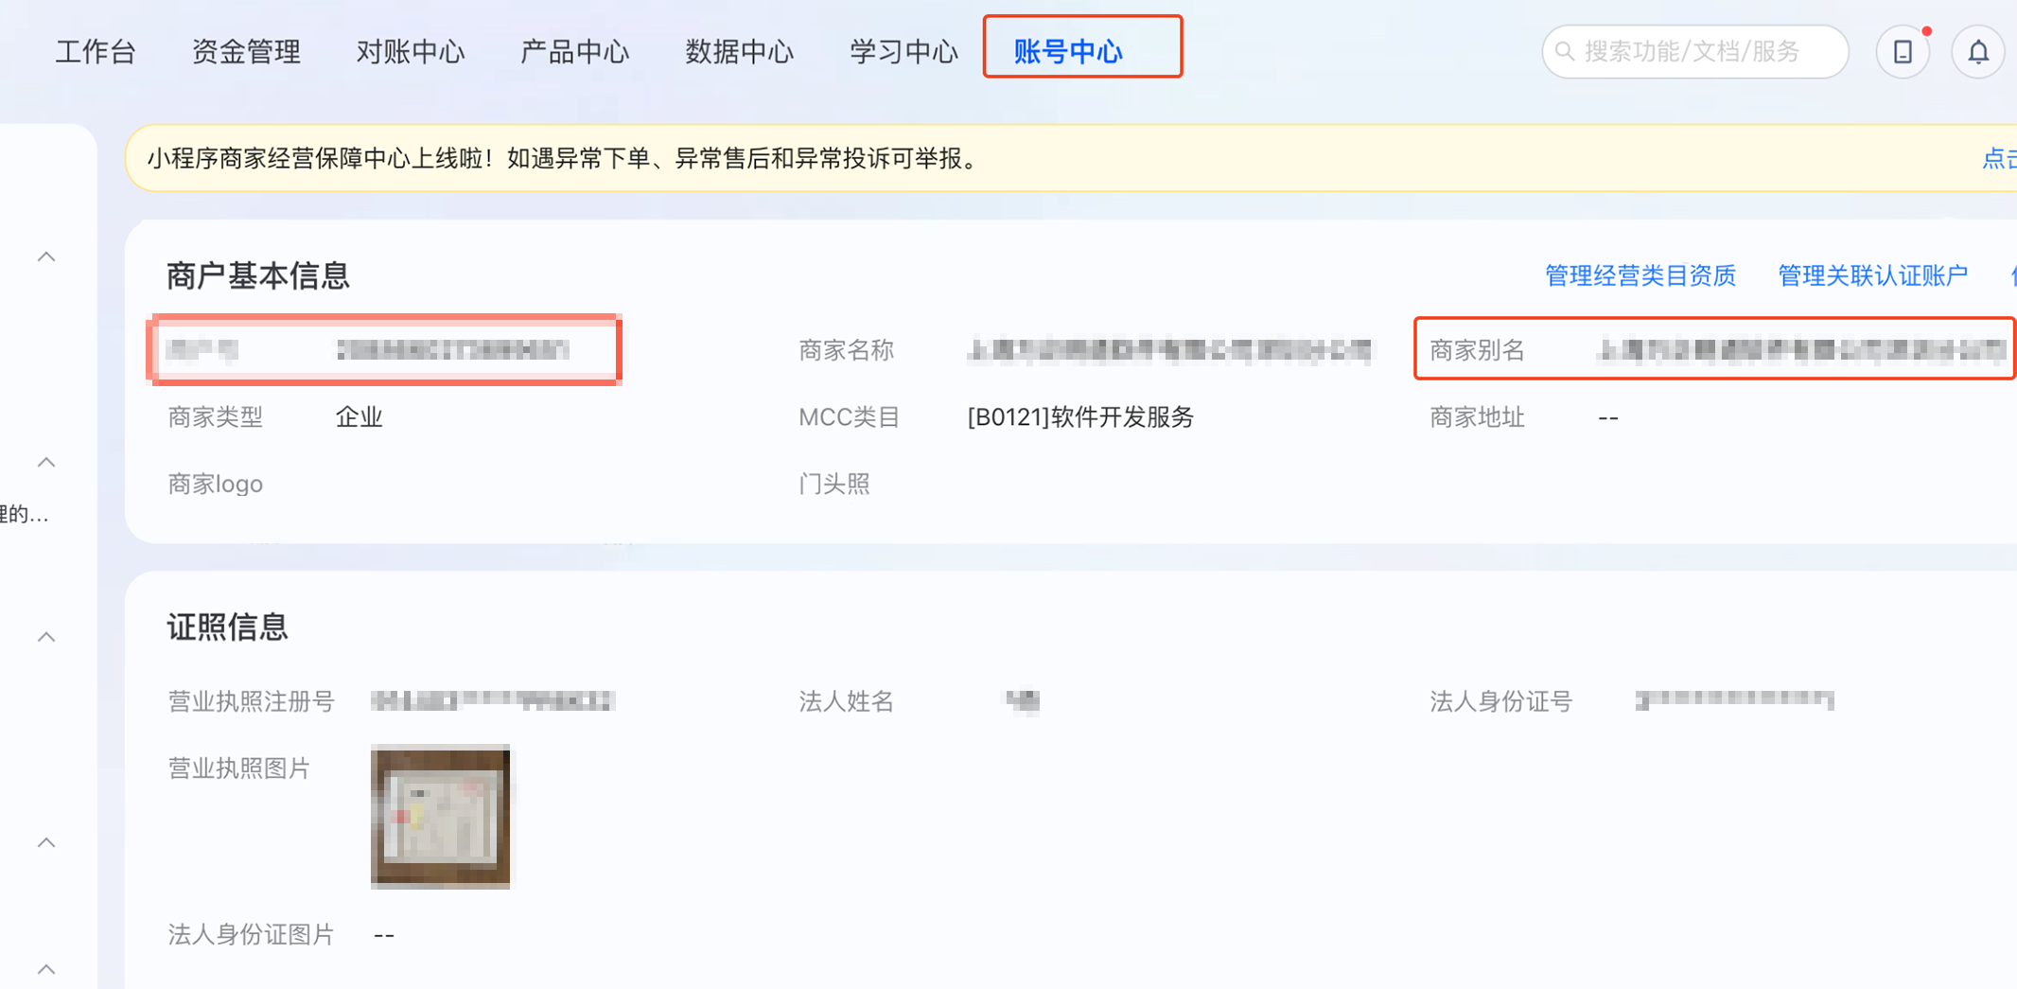Click the blue link in the yellow banner

coord(1999,158)
